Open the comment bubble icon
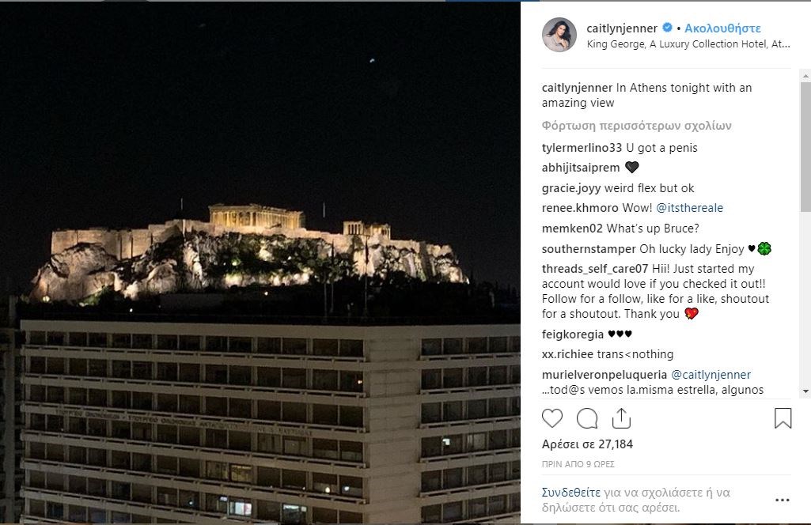The height and width of the screenshot is (525, 811). pos(587,418)
